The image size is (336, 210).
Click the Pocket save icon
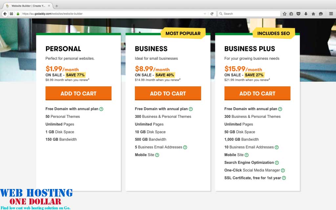298,14
